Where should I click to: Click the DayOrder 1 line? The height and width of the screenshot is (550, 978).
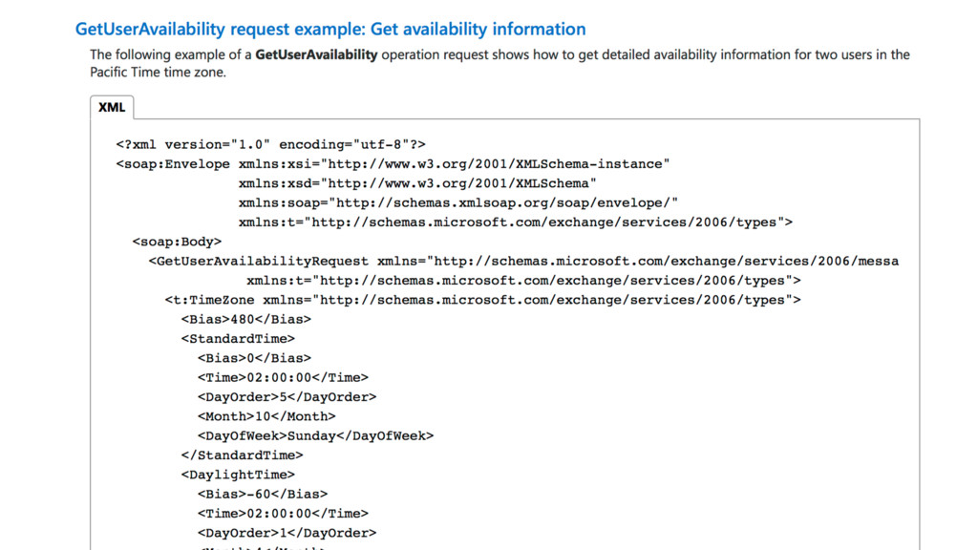point(287,533)
